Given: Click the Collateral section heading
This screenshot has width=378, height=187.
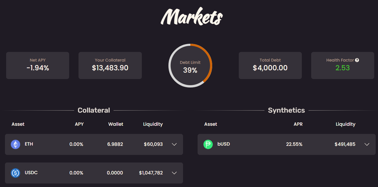Looking at the screenshot, I should point(94,110).
